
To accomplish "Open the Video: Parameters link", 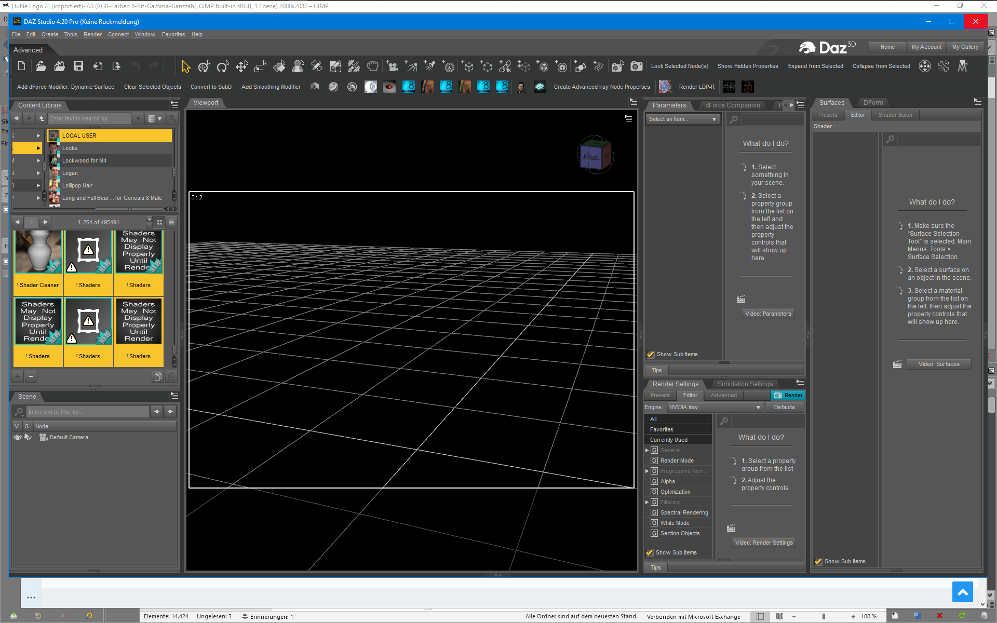I will (768, 314).
